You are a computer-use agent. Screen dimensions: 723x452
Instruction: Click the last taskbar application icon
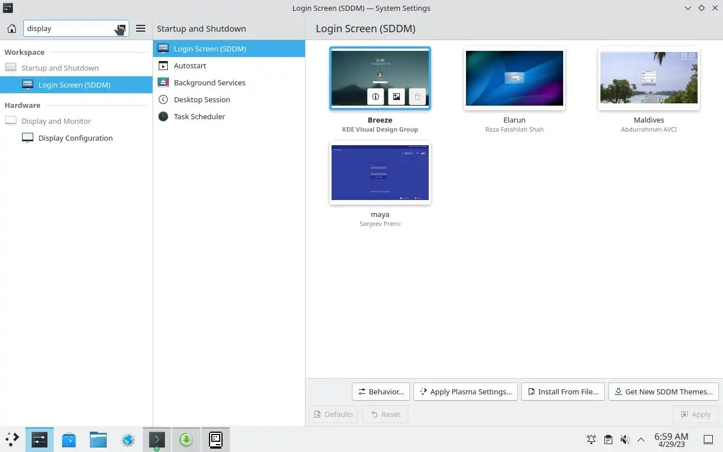[216, 439]
